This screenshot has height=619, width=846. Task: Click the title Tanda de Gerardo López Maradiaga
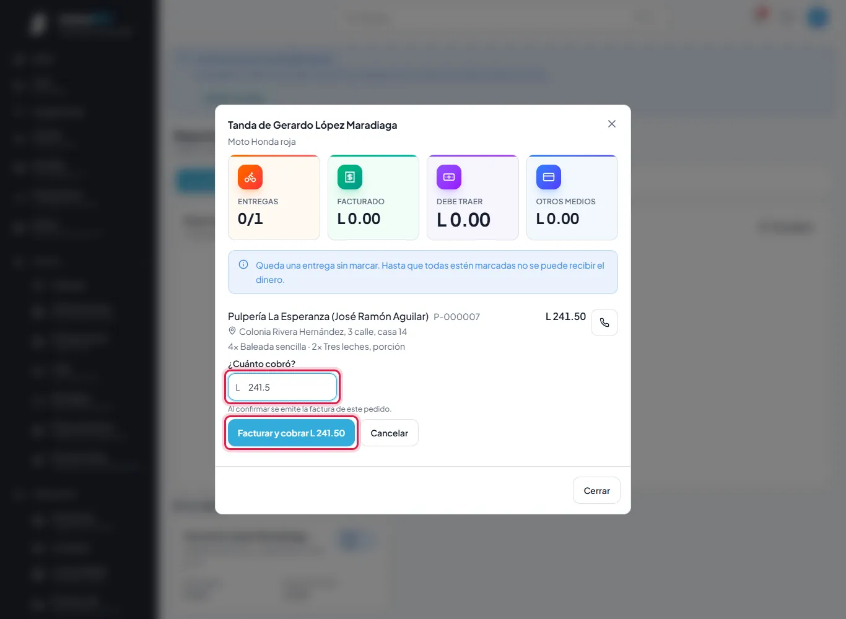click(313, 125)
